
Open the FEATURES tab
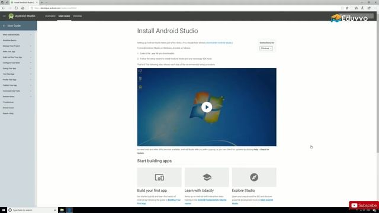[x=50, y=16]
